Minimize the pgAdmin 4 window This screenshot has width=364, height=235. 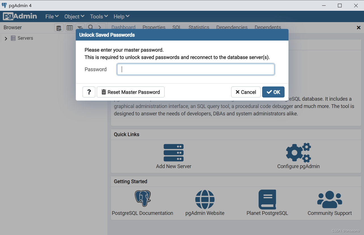[324, 5]
